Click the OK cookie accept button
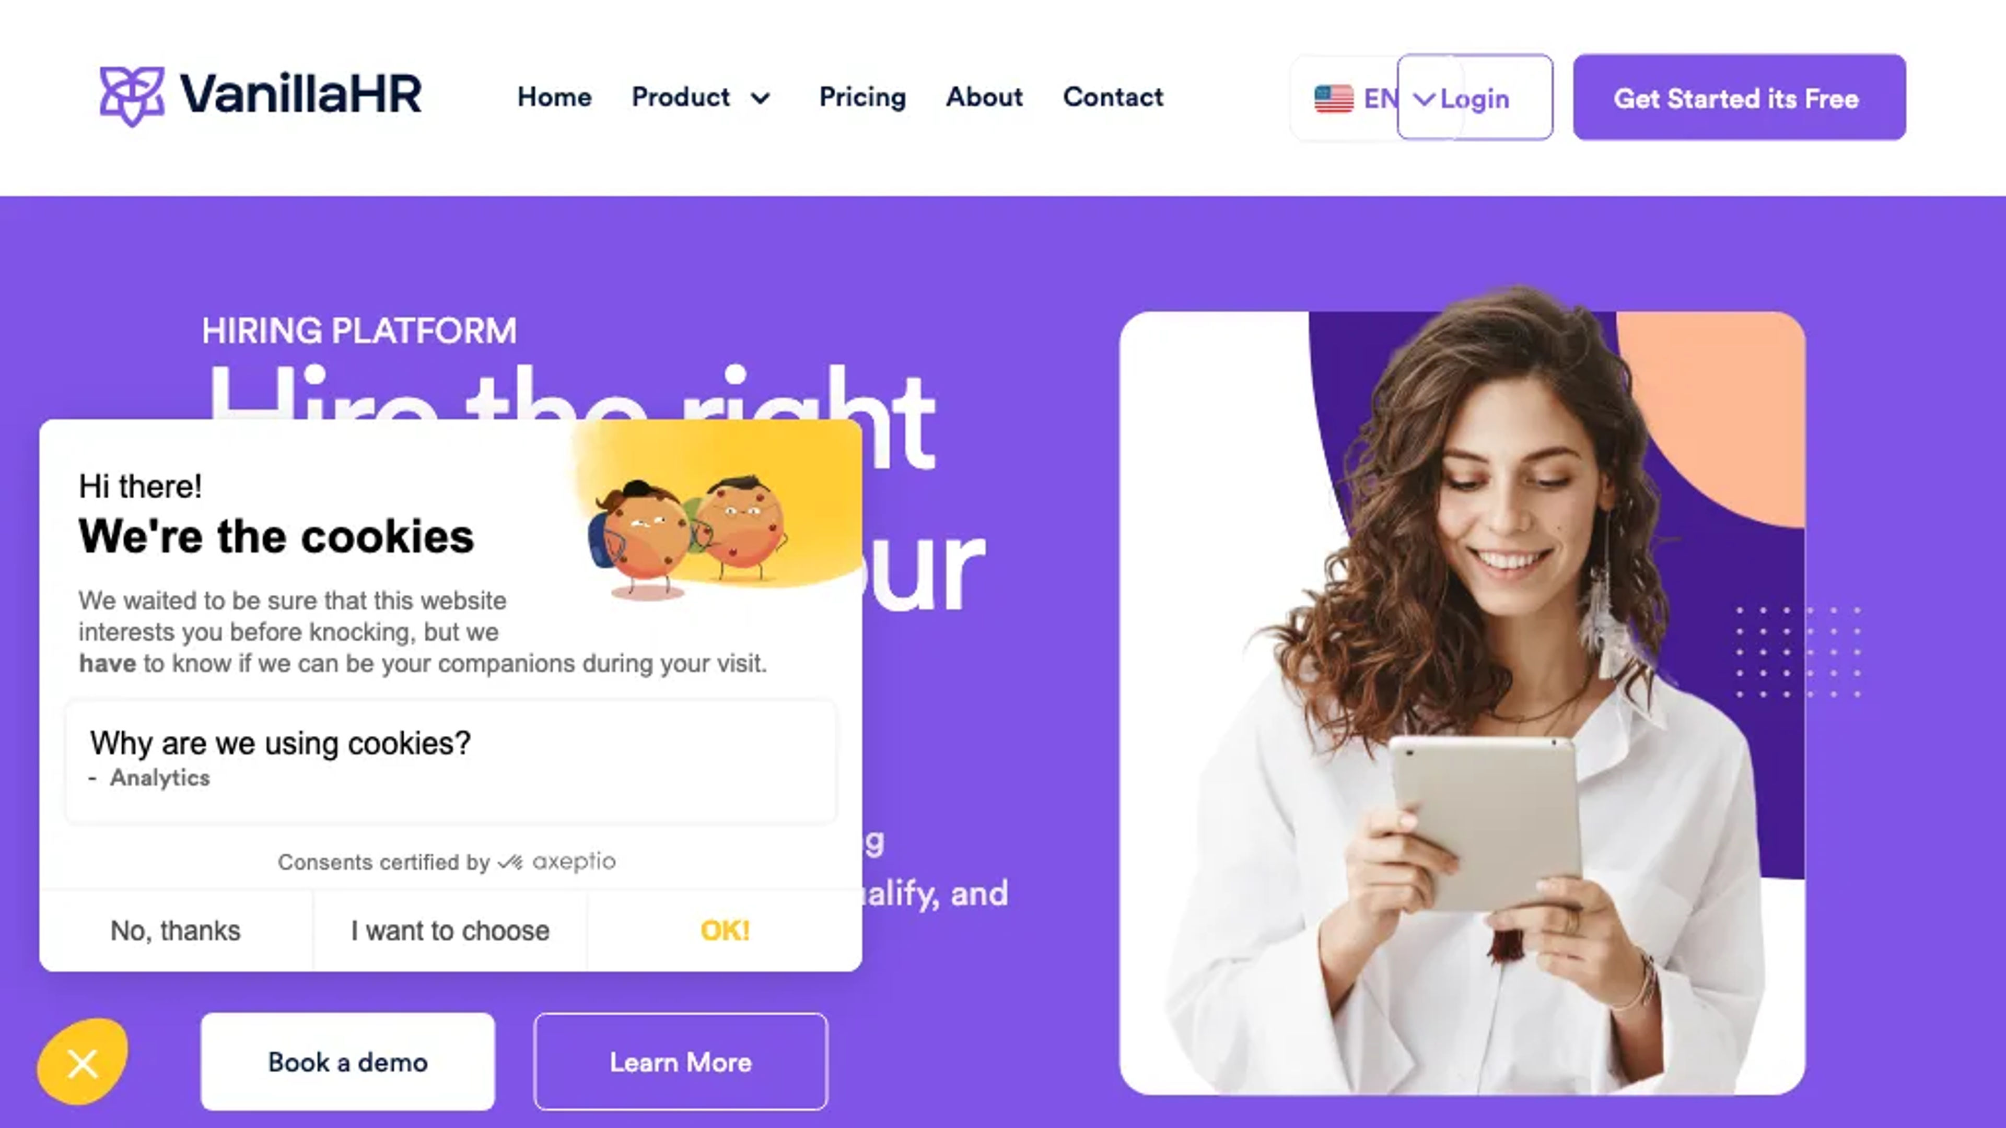The image size is (2006, 1128). point(724,930)
